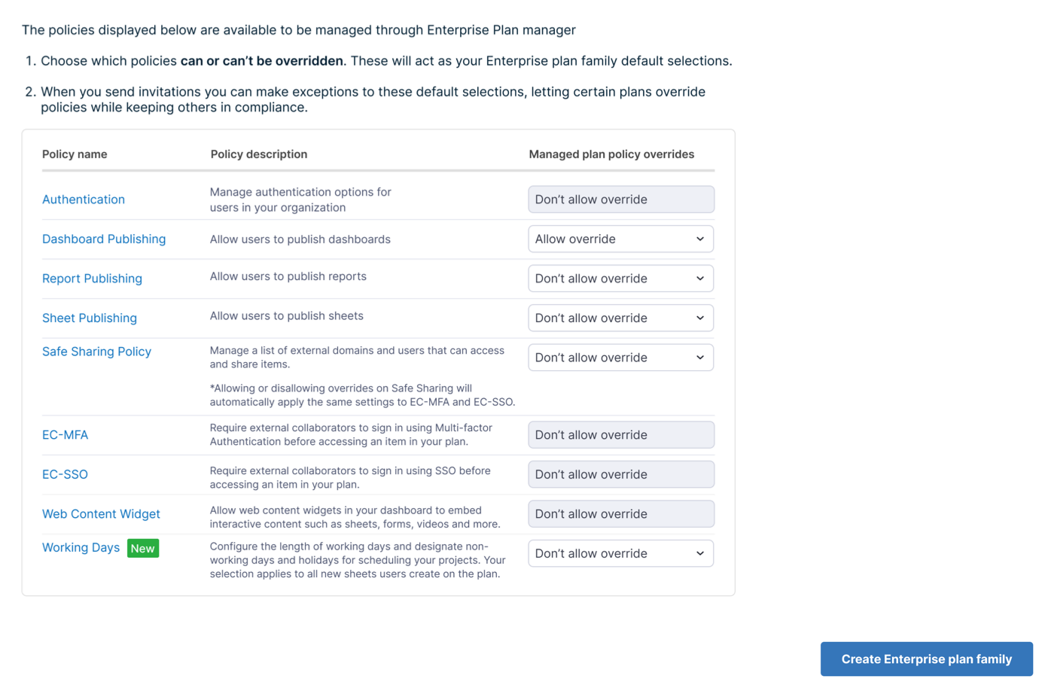Click the EC-MFA policy link
Viewport: 1054px width, 697px height.
point(65,435)
